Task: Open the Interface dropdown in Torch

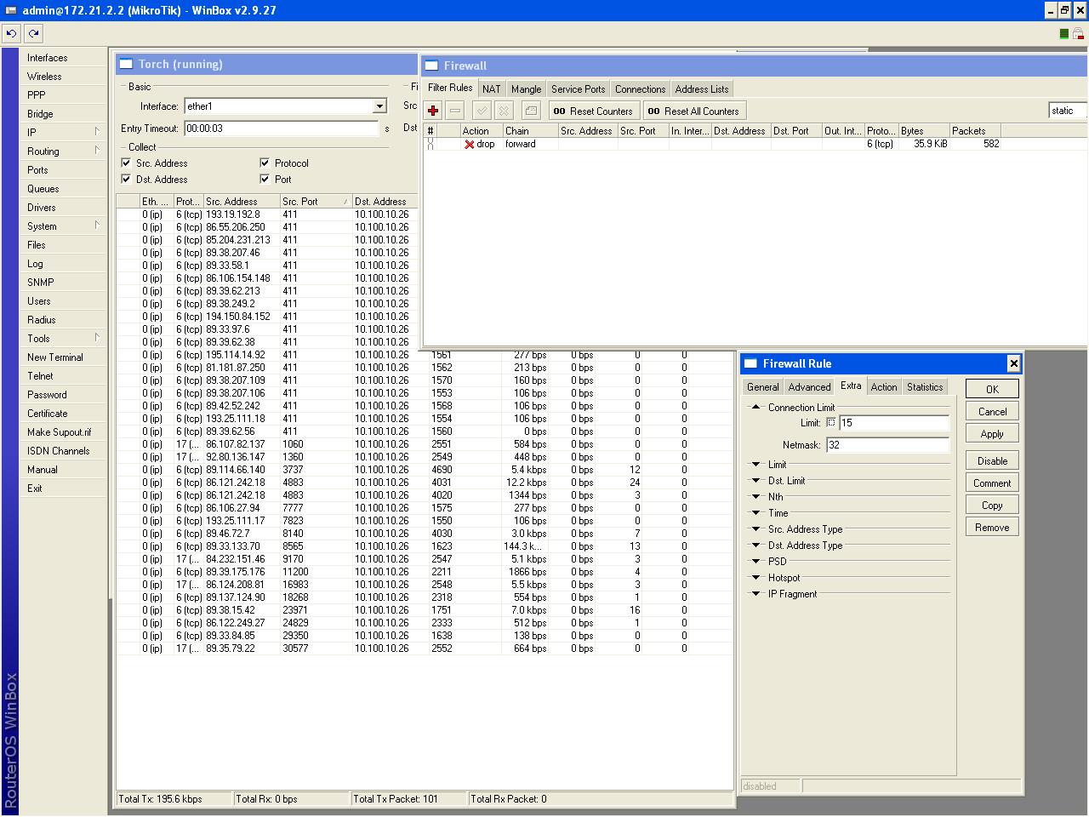Action: (379, 106)
